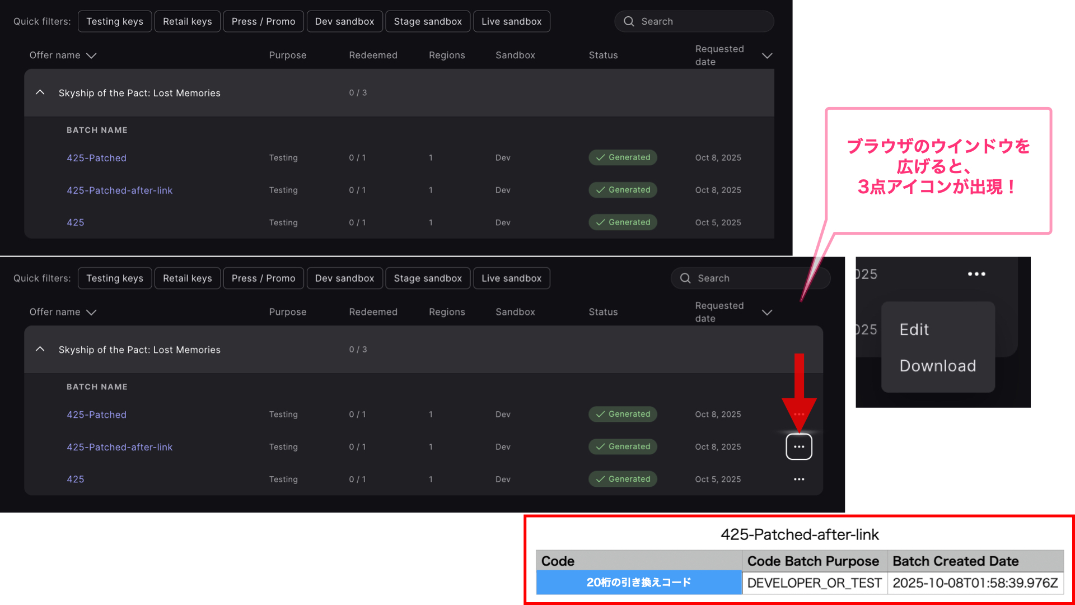Choose Download from the popup menu
Screen dimensions: 1075x605
938,366
